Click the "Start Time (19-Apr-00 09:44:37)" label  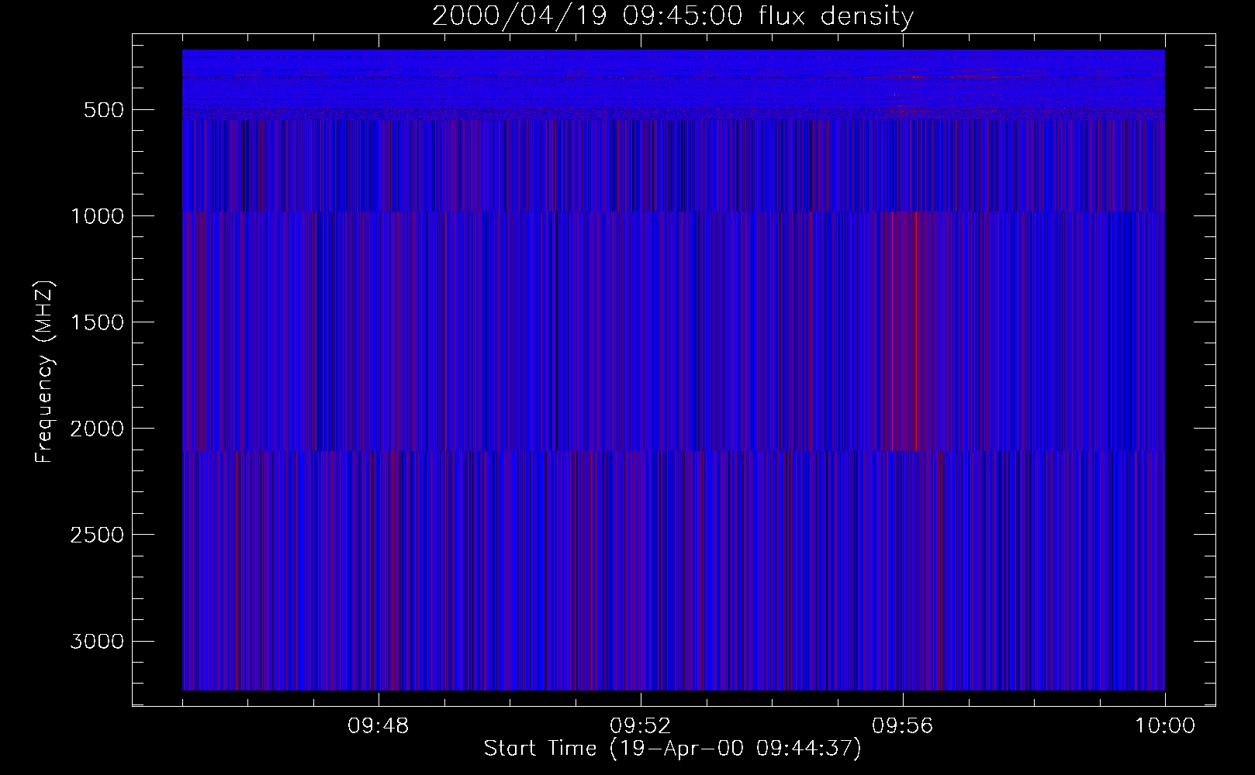(x=672, y=749)
